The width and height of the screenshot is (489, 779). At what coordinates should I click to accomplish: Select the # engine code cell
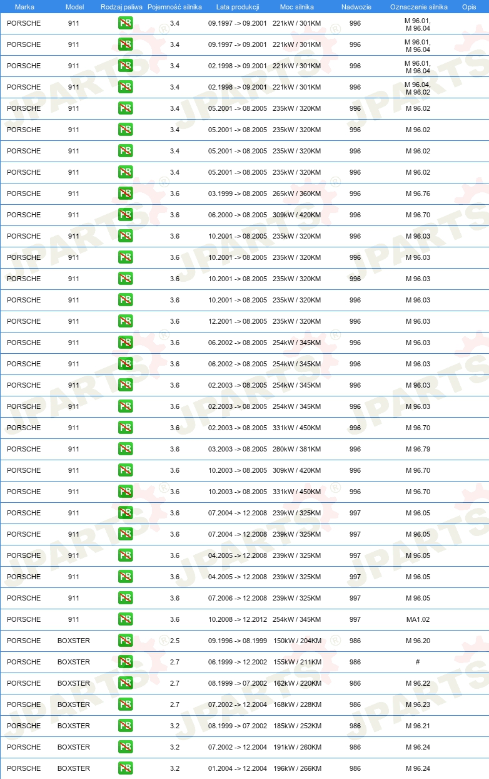point(418,662)
